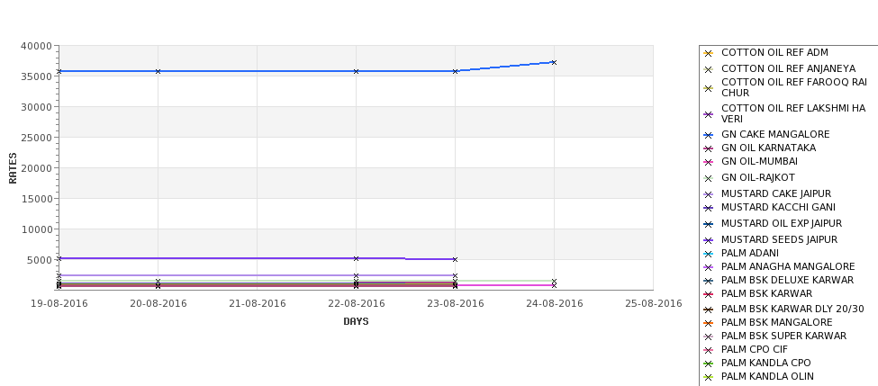This screenshot has height=386, width=878.
Task: Click the GN OIL-MUMBAI legend marker
Action: pyautogui.click(x=708, y=162)
